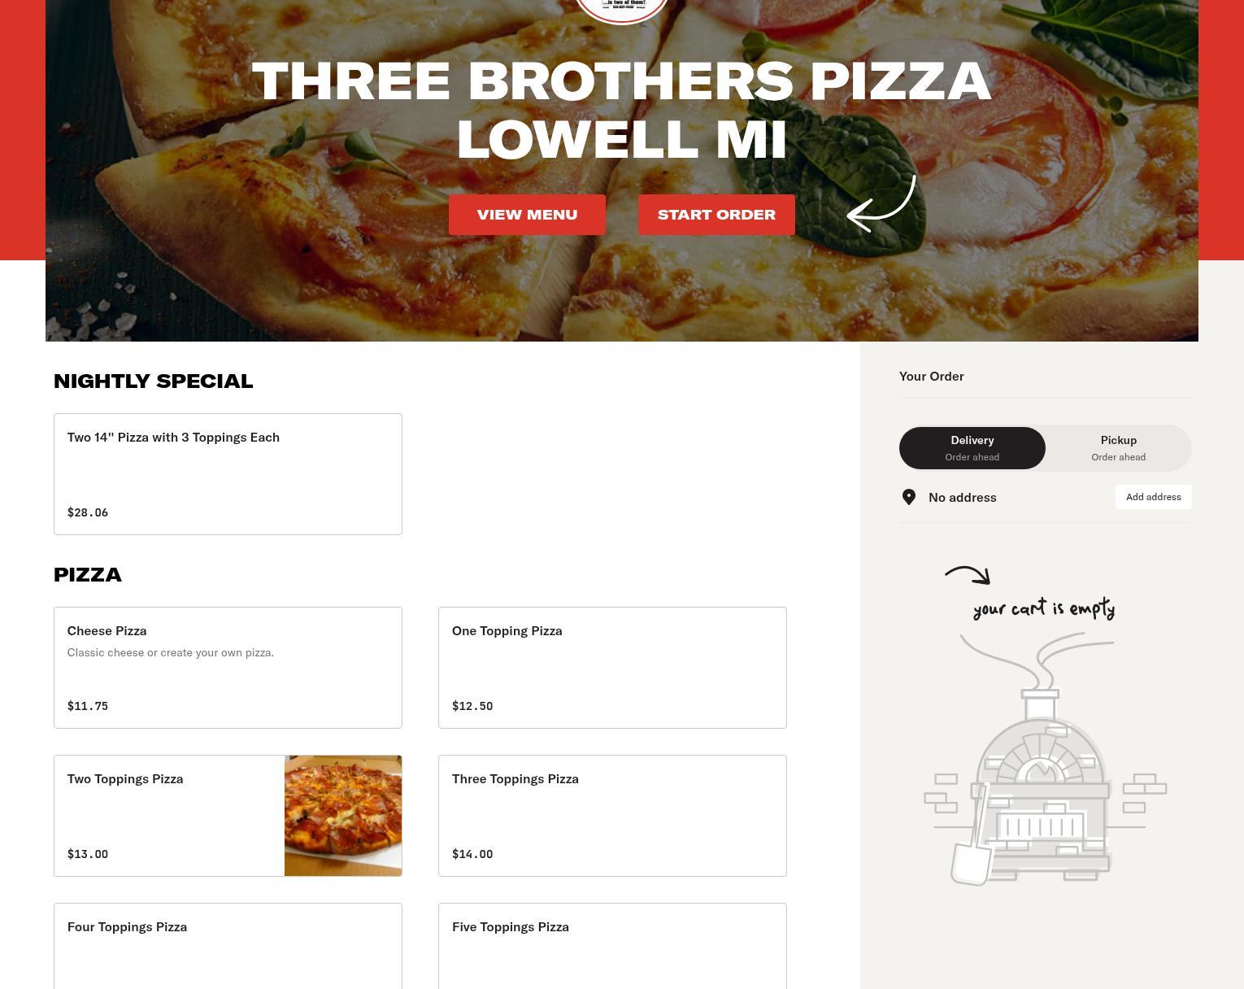Click the Add address button

(x=1153, y=497)
